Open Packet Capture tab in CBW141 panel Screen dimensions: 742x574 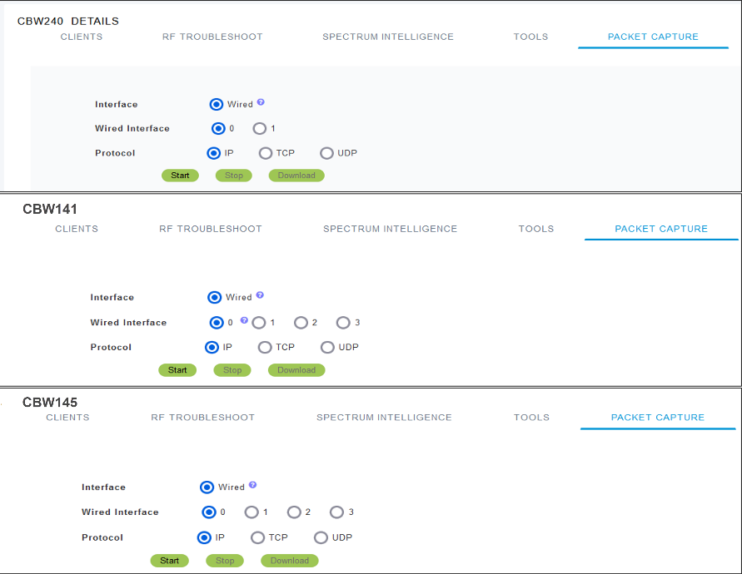661,229
